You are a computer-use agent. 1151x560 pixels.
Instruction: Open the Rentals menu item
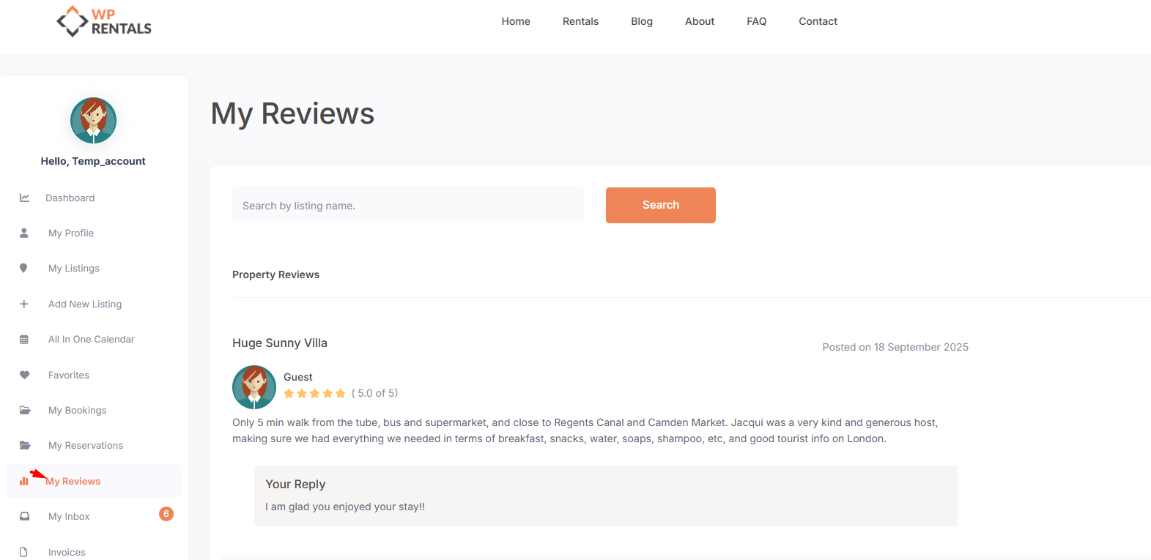click(x=580, y=21)
